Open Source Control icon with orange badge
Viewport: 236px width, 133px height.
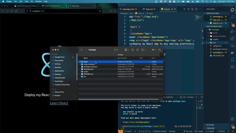point(233,24)
